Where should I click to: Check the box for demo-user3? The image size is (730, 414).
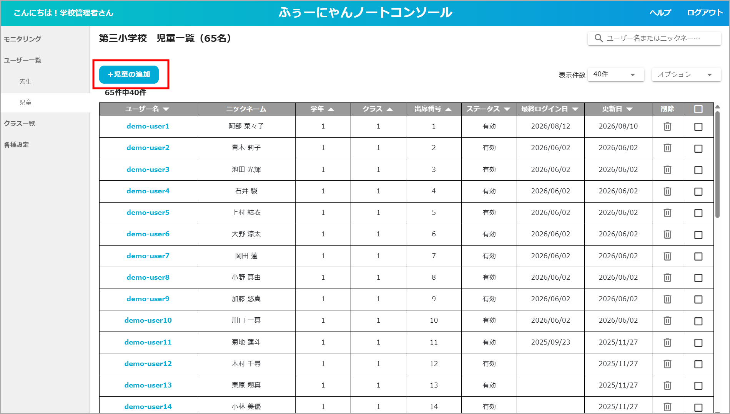click(x=698, y=170)
